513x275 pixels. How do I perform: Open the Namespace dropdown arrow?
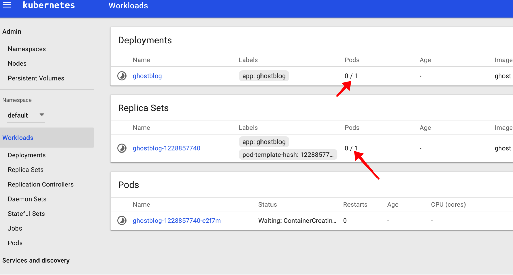42,115
